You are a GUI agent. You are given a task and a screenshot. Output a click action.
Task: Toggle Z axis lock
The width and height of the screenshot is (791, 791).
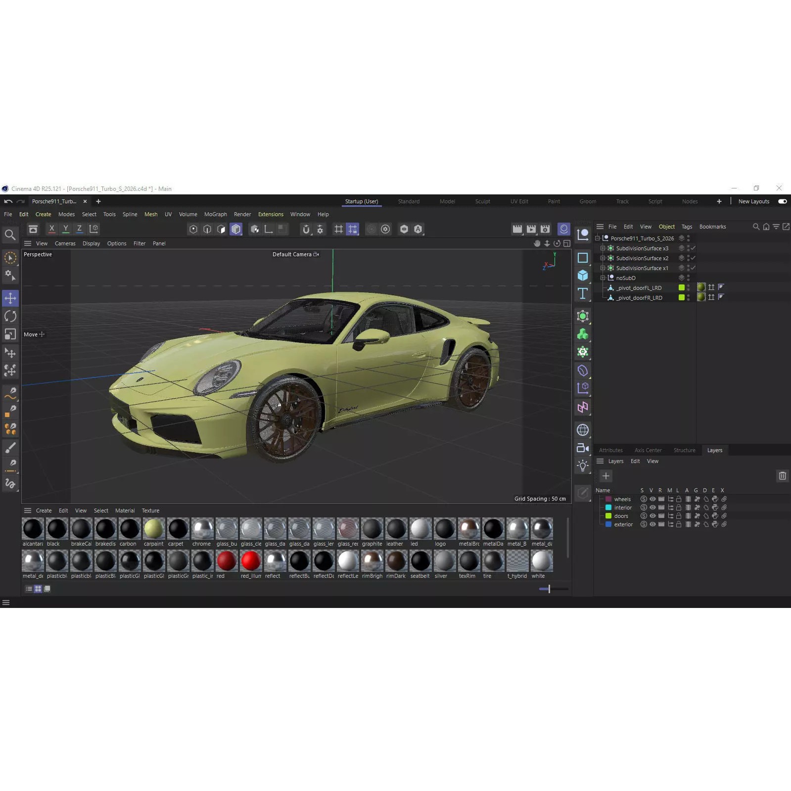coord(79,229)
